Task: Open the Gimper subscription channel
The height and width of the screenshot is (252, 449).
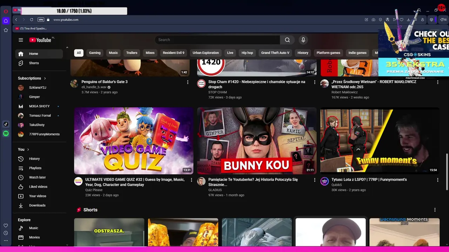Action: click(x=39, y=97)
